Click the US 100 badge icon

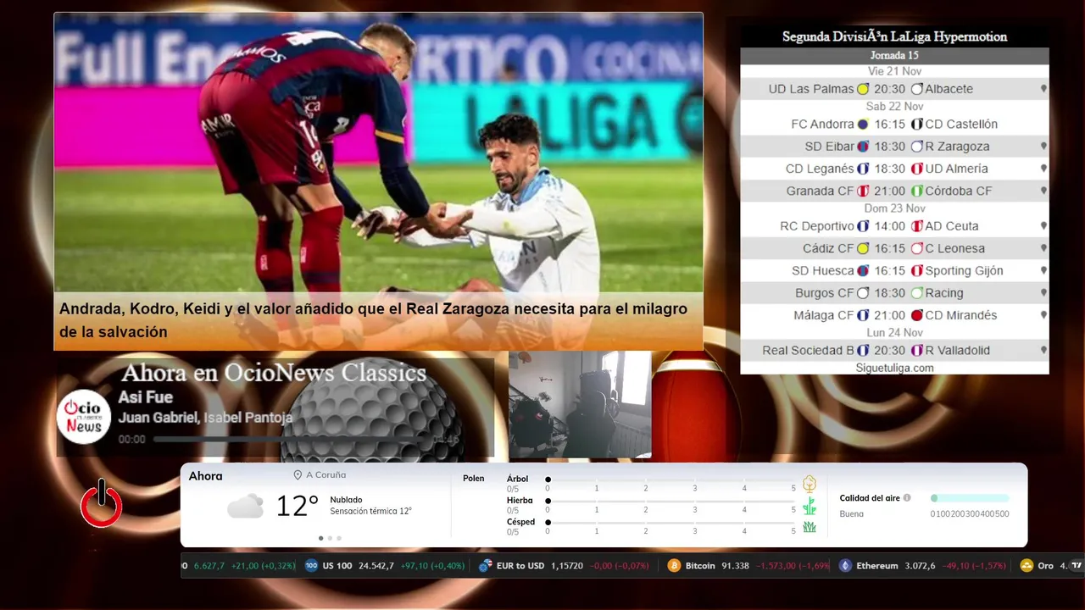[x=311, y=565]
